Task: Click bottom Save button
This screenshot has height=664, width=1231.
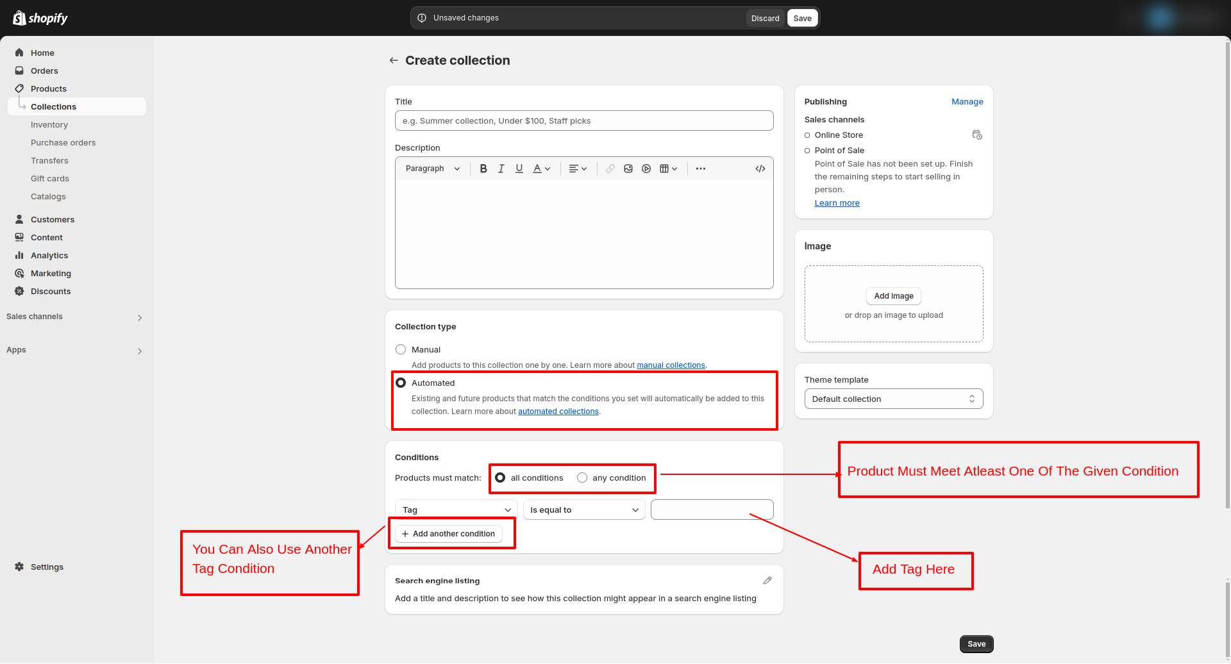Action: tap(976, 644)
